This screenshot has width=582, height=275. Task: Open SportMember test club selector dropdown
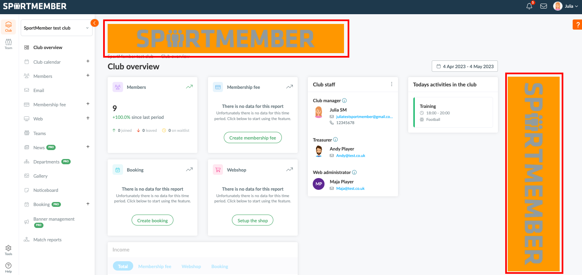[x=56, y=28]
